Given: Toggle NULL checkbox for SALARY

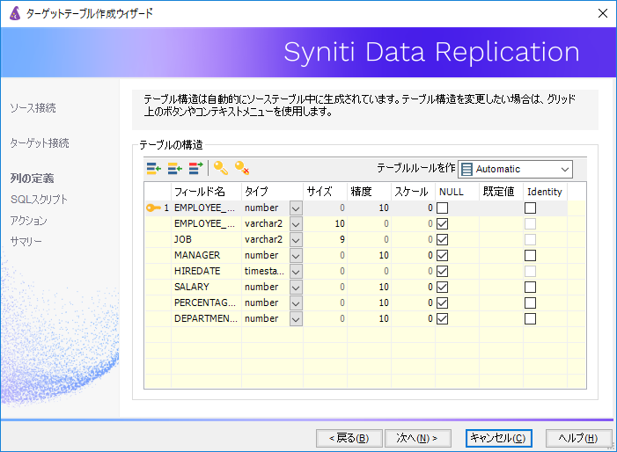Looking at the screenshot, I should [443, 287].
